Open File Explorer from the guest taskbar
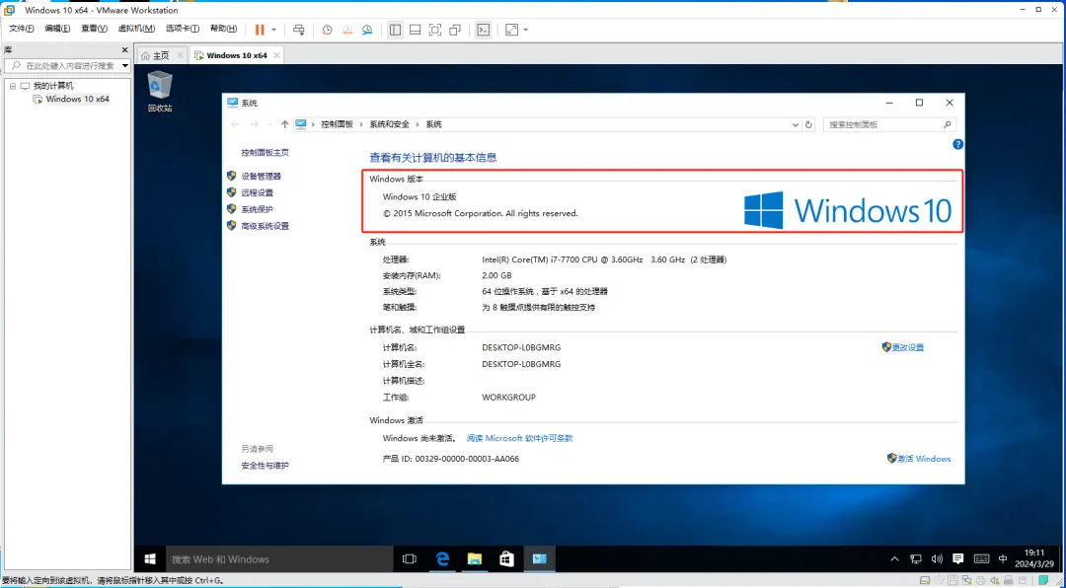 pos(475,558)
